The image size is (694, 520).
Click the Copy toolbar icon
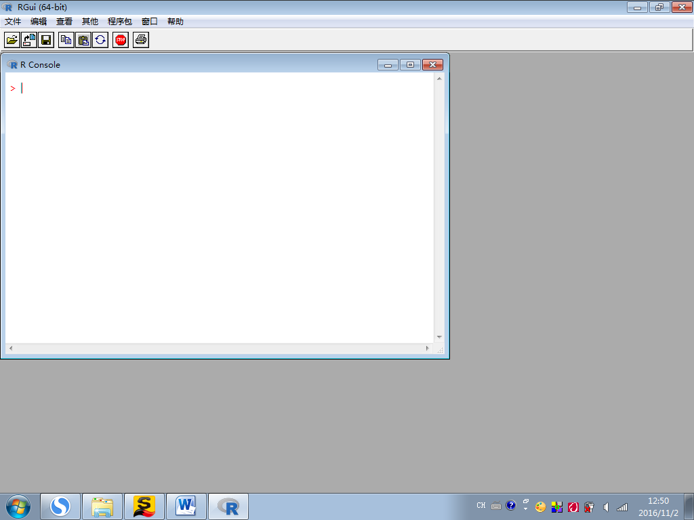(66, 40)
